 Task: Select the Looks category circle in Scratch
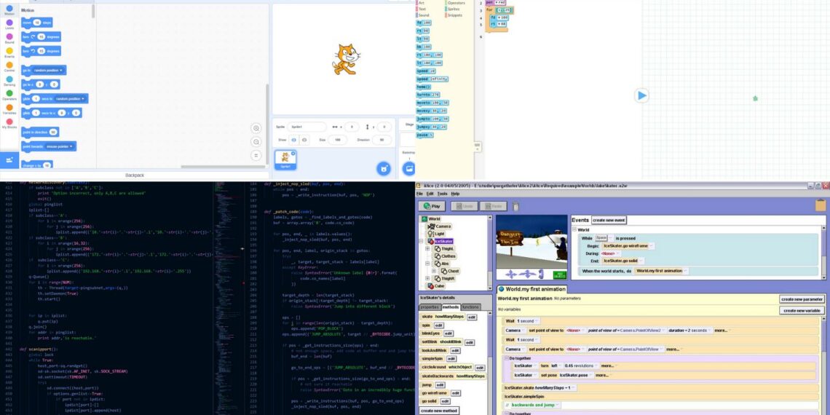[9, 23]
